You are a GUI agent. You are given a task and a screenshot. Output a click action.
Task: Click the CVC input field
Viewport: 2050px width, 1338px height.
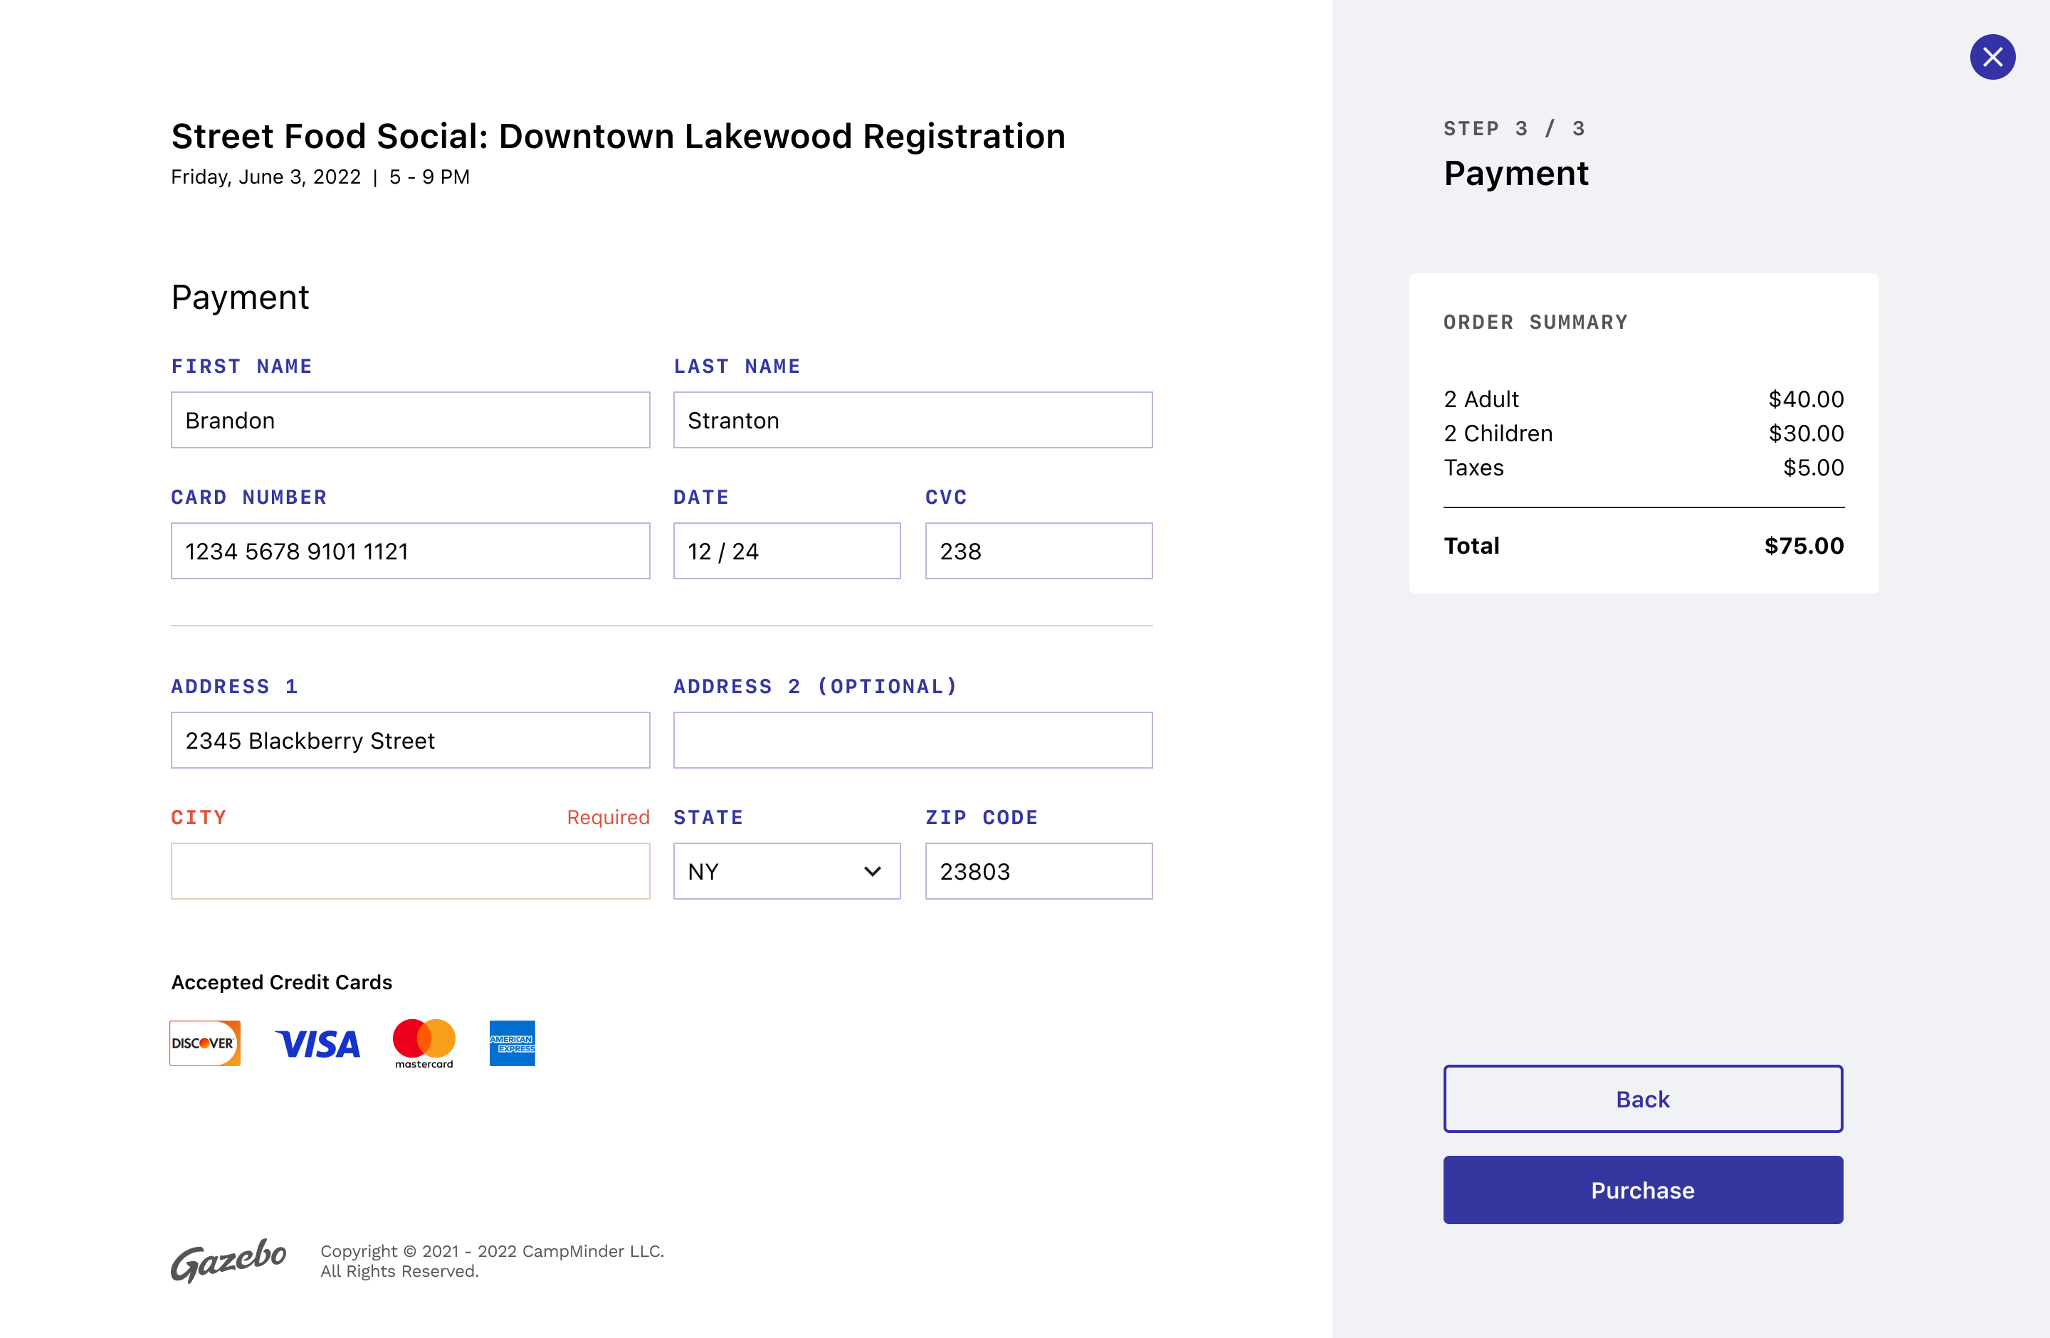[1038, 551]
